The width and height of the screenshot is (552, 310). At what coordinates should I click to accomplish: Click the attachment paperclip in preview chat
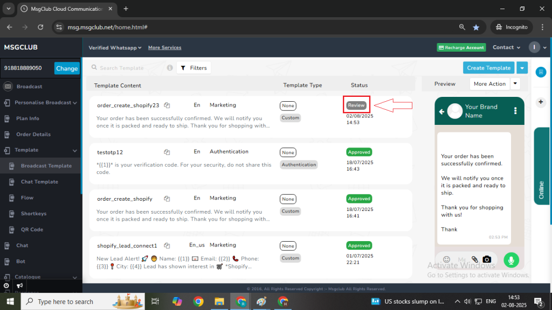474,259
